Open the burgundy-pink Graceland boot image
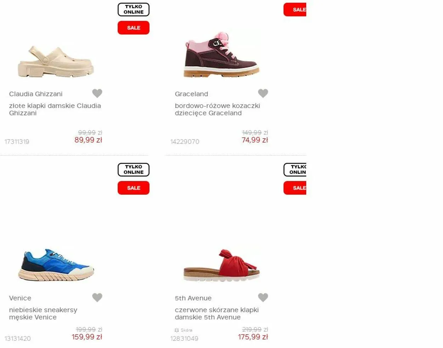 coord(222,55)
